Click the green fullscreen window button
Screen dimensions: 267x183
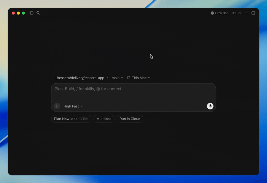pyautogui.click(x=23, y=13)
